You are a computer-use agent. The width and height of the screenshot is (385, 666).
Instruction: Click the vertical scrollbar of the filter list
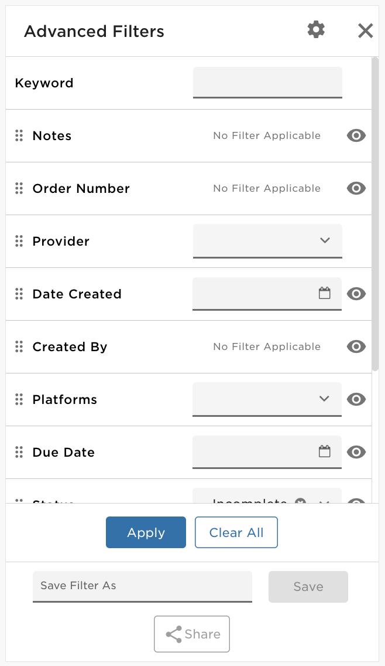(375, 215)
